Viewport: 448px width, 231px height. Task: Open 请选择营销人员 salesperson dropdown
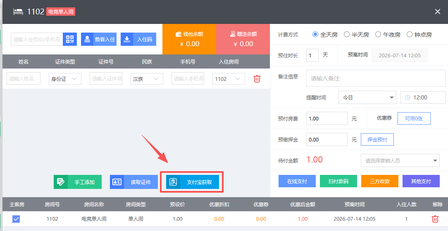[x=400, y=160]
